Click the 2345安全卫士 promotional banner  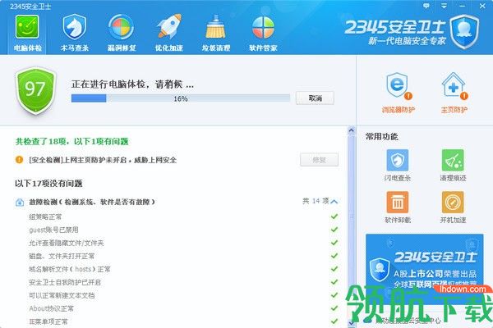point(425,269)
